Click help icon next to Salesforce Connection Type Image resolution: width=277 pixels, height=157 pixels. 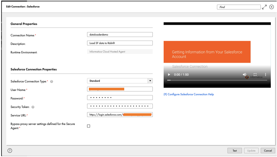(x=52, y=82)
